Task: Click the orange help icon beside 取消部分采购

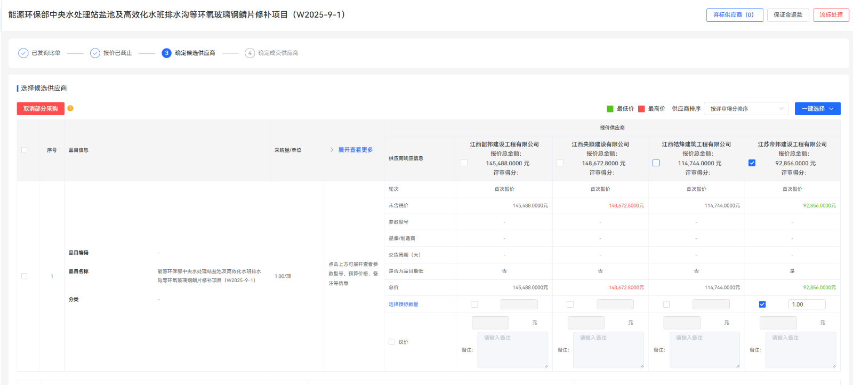Action: click(70, 108)
